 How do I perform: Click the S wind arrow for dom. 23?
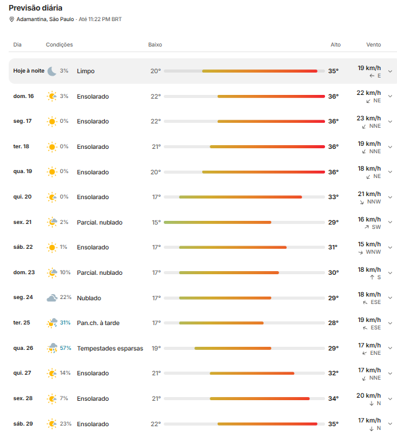click(372, 277)
